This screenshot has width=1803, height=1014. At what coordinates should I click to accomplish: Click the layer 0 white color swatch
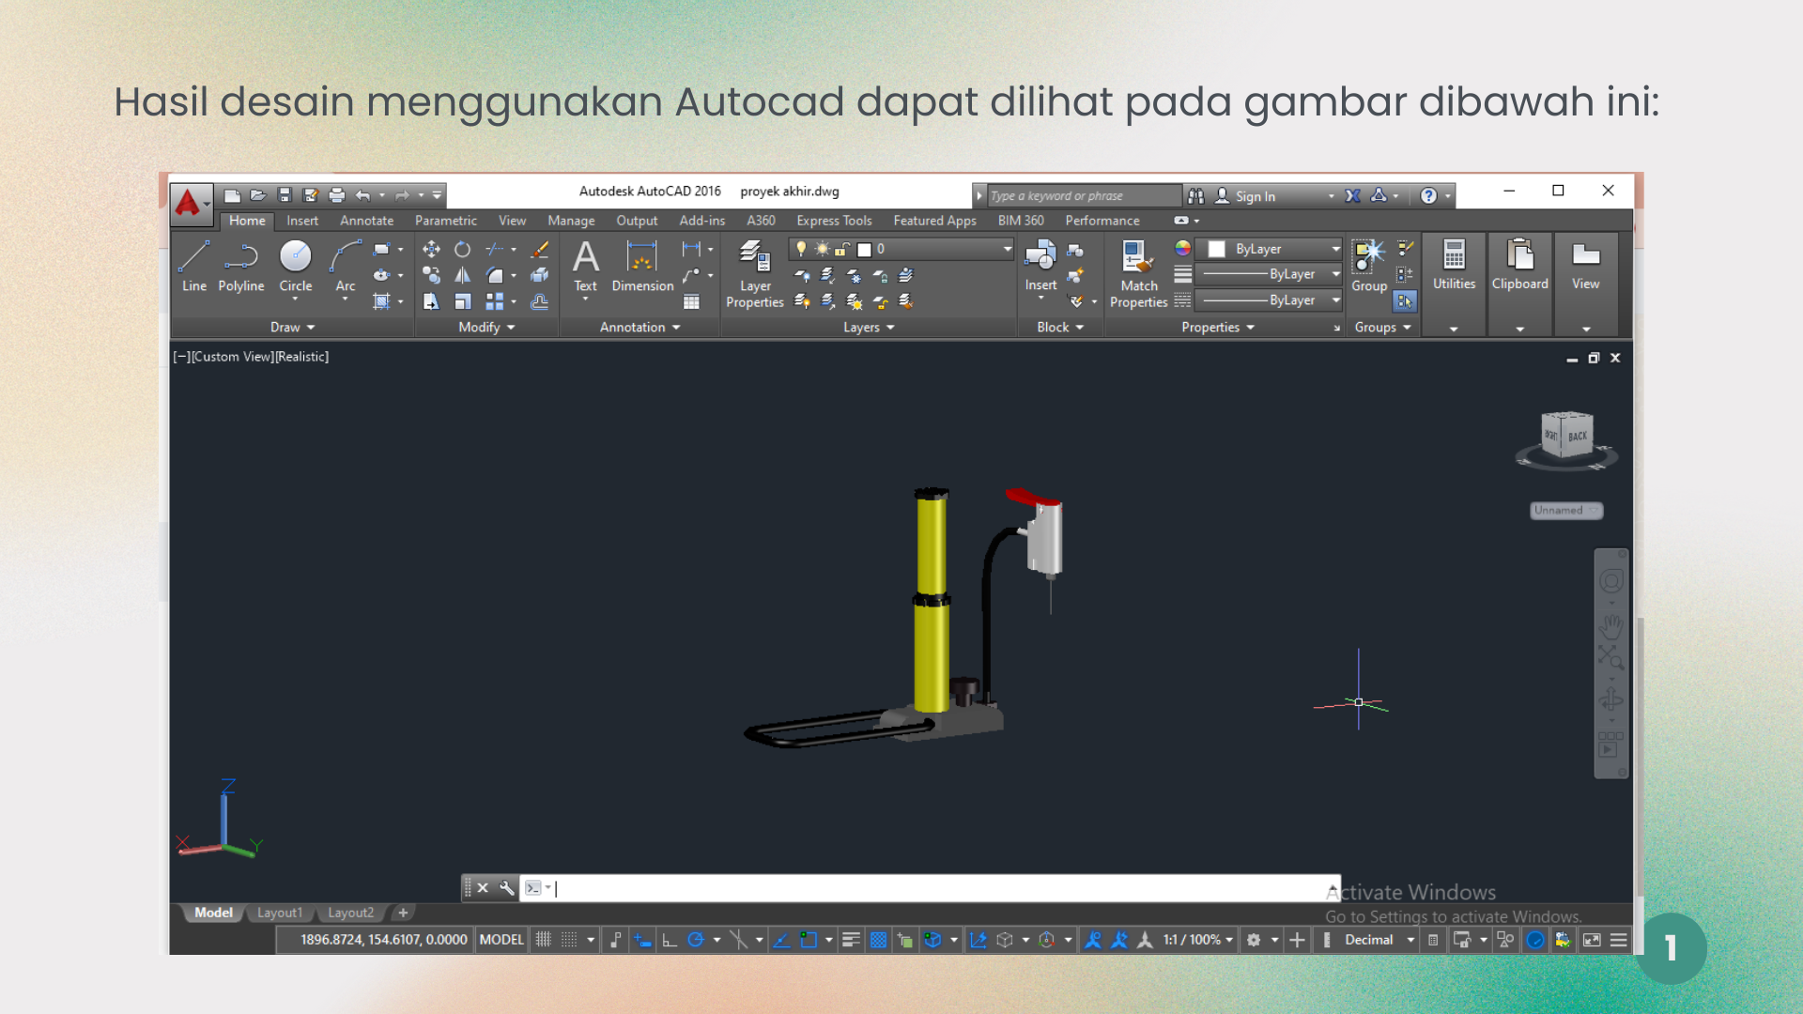pyautogui.click(x=864, y=249)
